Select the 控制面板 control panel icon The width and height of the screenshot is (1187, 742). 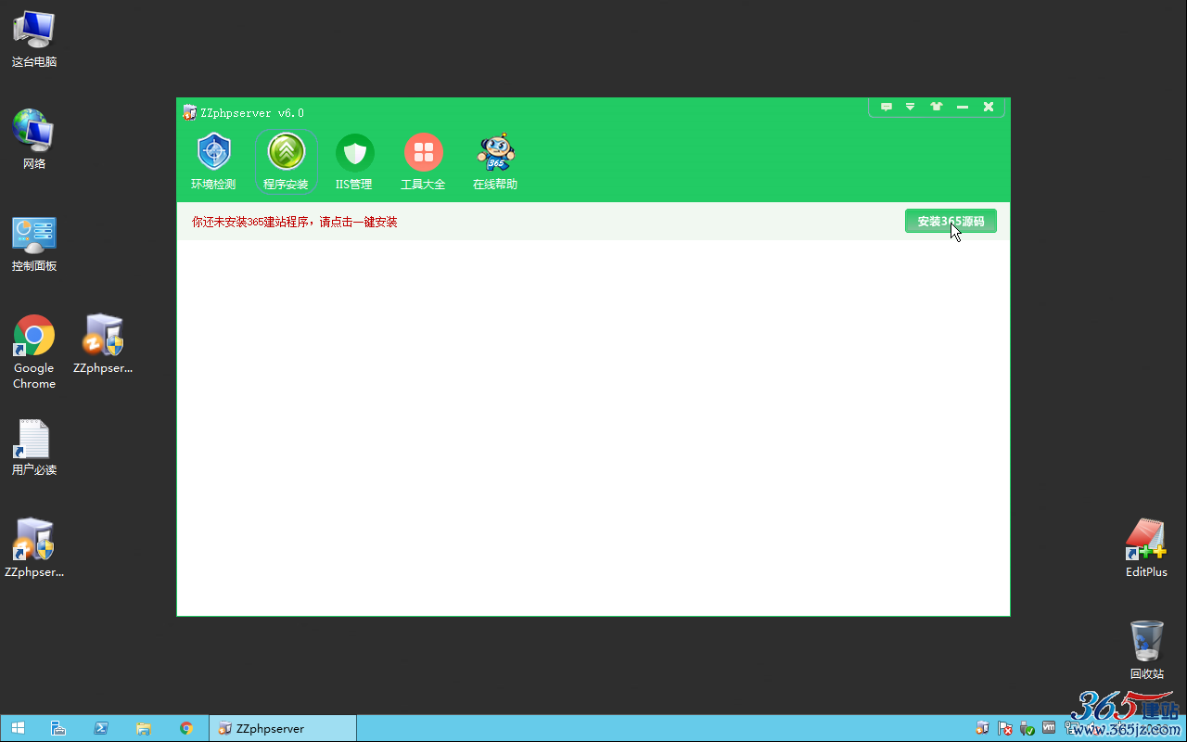34,243
